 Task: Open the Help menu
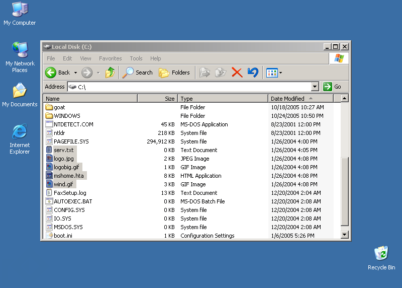click(156, 58)
